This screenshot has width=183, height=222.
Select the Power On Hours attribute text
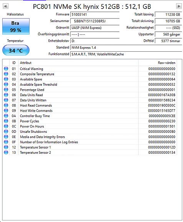click(32, 126)
